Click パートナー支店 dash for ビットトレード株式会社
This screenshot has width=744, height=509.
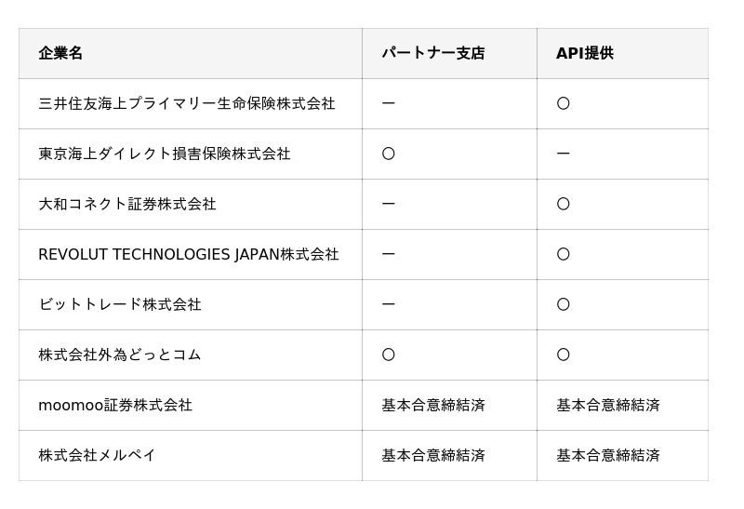pos(388,304)
